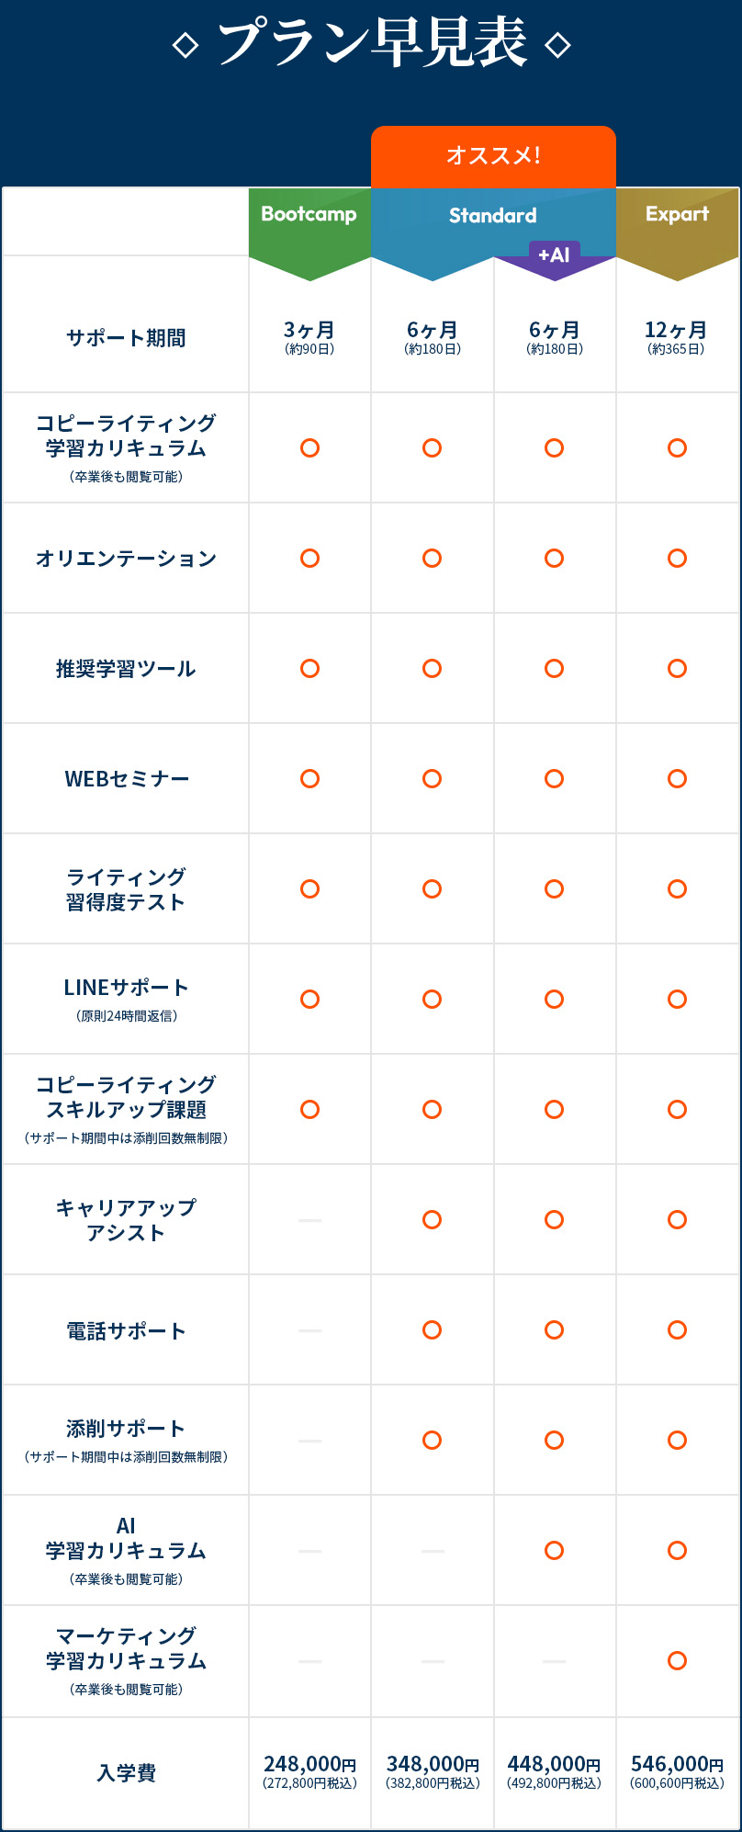Image resolution: width=742 pixels, height=1832 pixels.
Task: Select the Standard plan header
Action: click(x=492, y=216)
